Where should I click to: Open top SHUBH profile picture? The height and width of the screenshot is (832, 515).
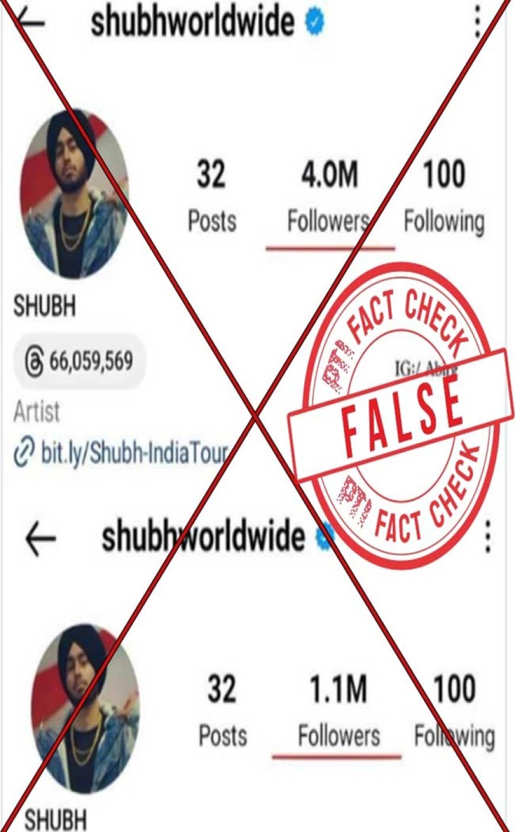tap(75, 194)
